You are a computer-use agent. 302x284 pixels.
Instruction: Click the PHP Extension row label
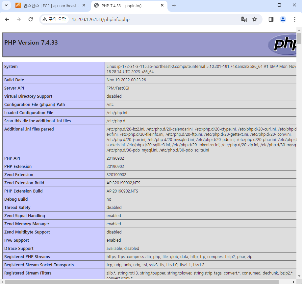click(18, 167)
